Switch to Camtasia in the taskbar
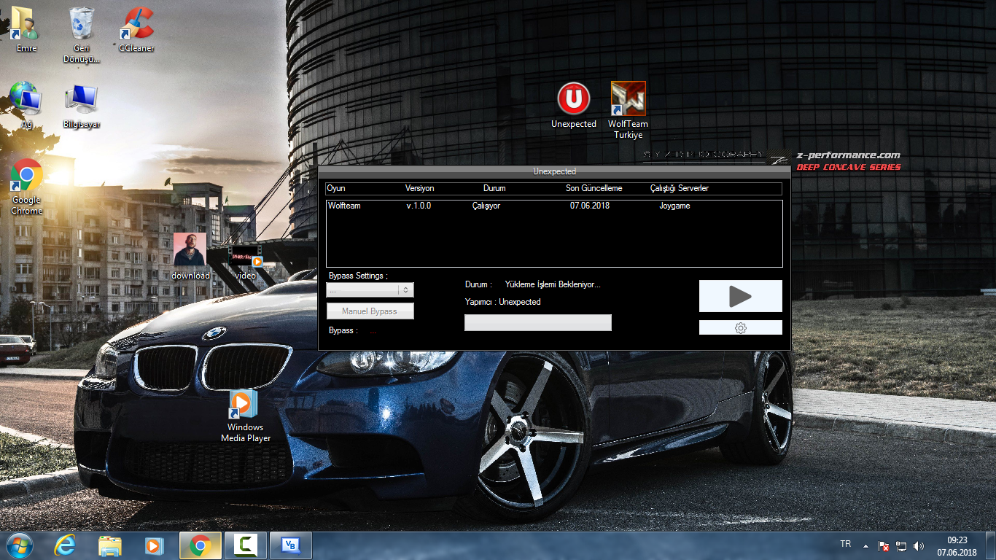996x560 pixels. 246,545
